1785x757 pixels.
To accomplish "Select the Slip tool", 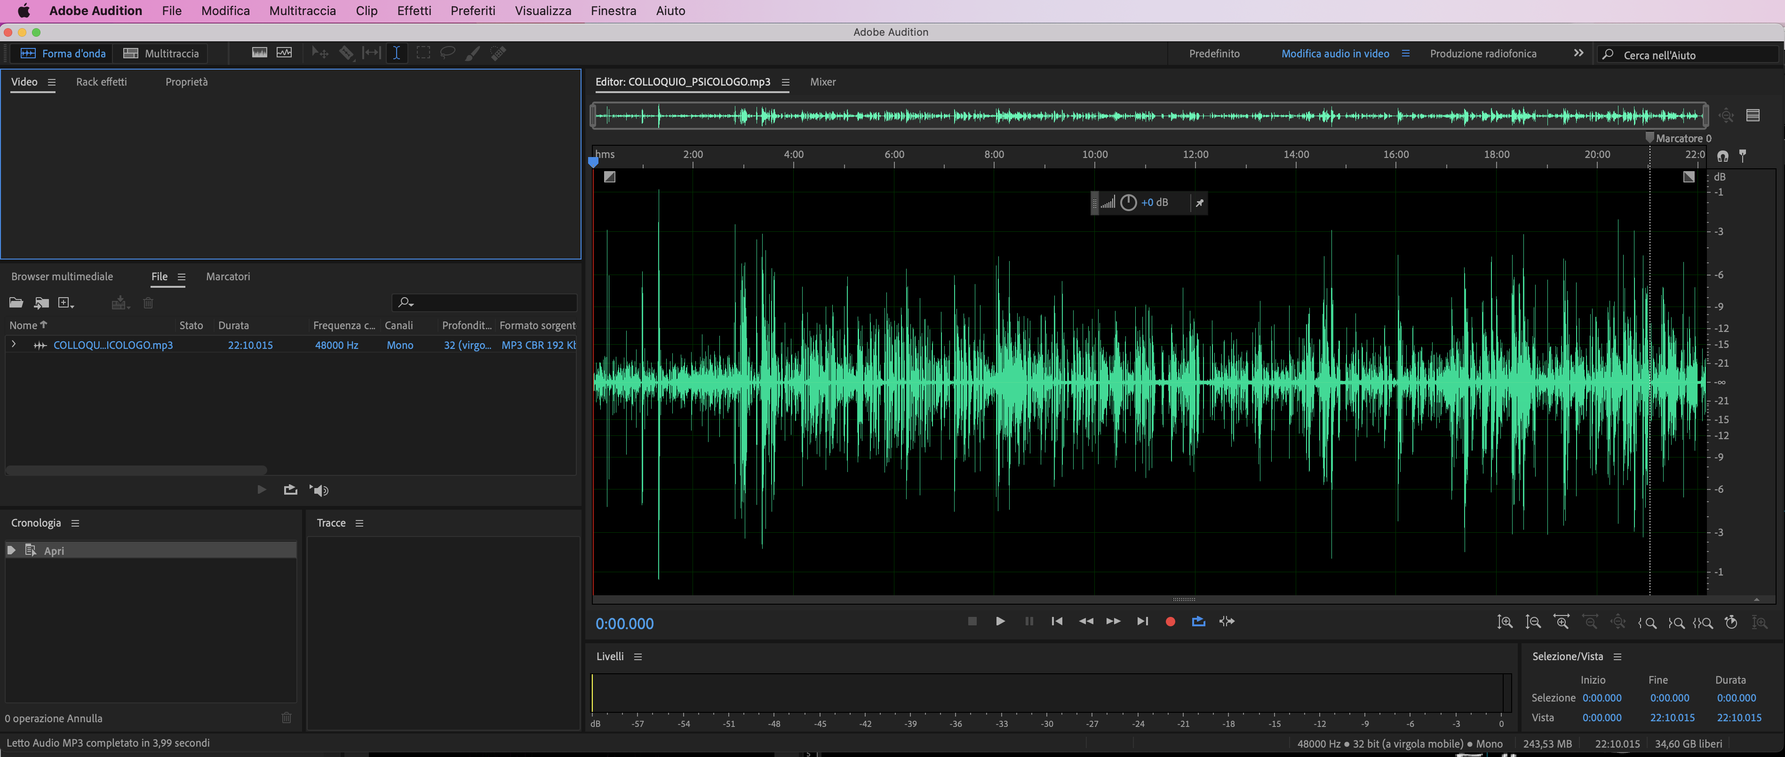I will tap(372, 53).
